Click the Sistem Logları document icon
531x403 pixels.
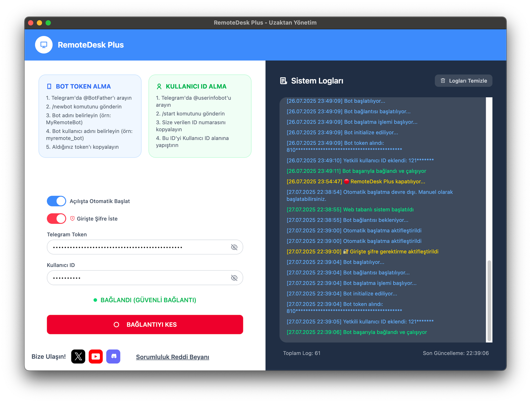[283, 81]
